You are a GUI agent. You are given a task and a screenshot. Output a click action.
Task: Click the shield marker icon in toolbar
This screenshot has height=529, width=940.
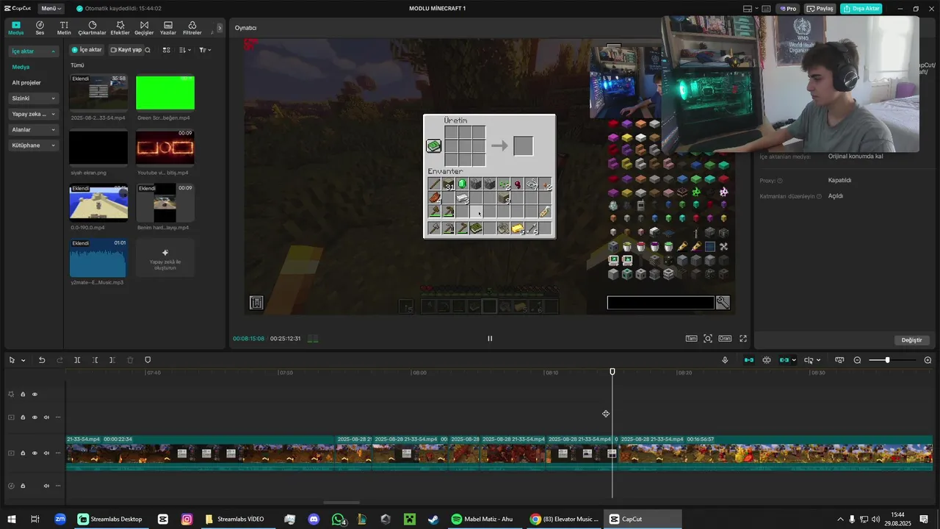148,360
